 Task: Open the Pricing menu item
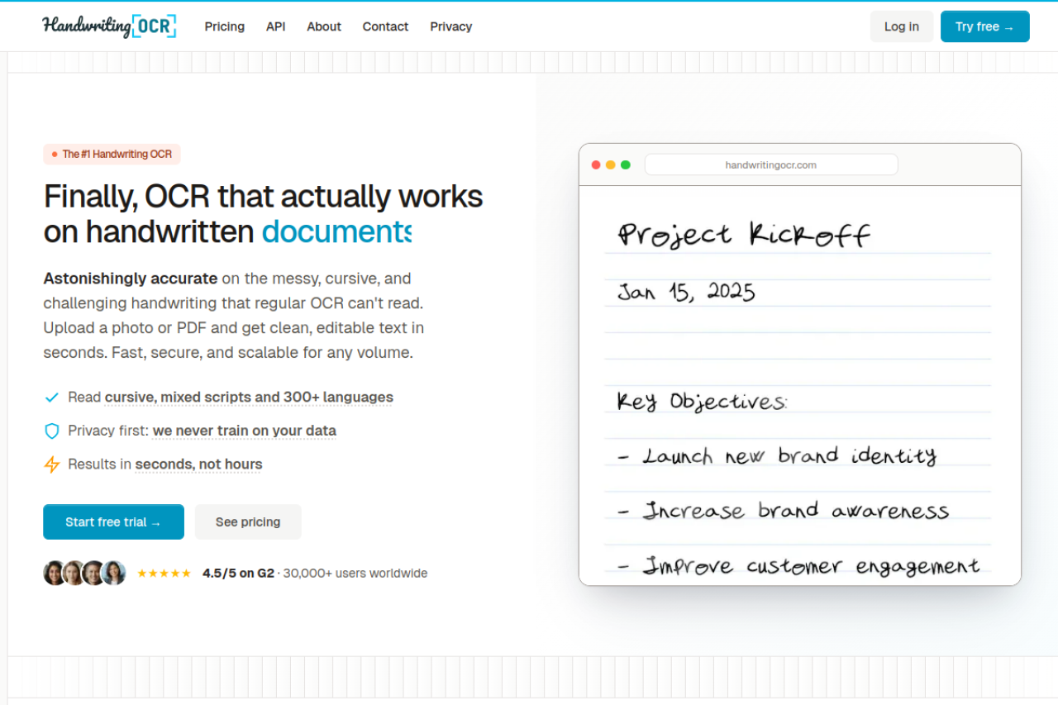[x=225, y=26]
